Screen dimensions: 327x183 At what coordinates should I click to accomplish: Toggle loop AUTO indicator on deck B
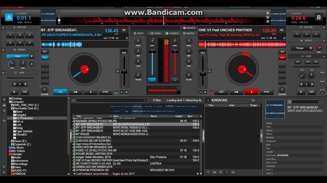[322, 93]
